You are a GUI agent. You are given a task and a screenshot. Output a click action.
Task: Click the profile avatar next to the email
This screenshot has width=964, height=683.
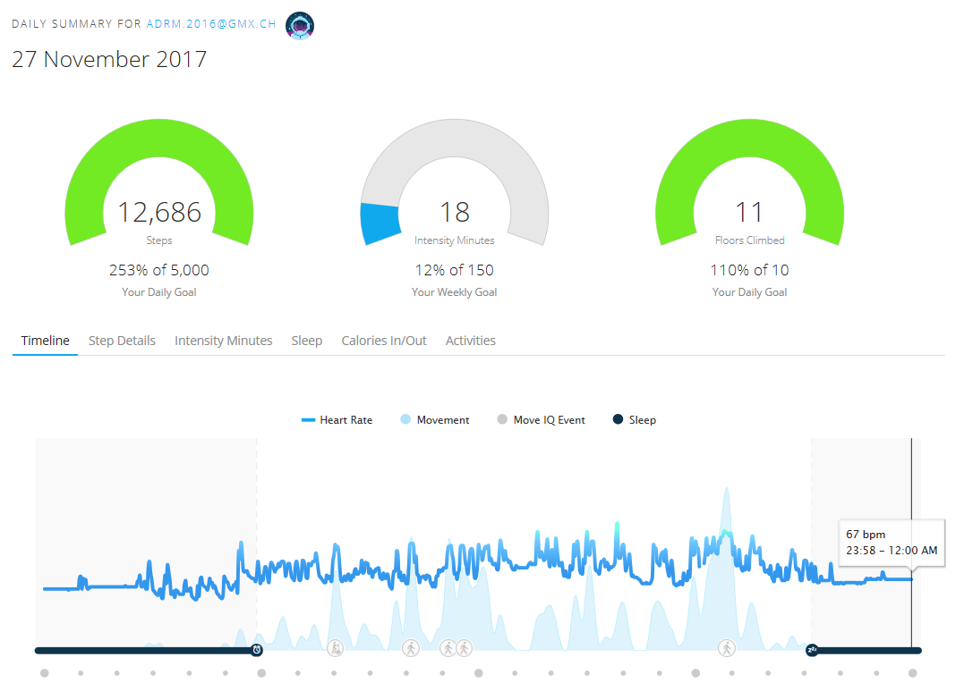[299, 25]
